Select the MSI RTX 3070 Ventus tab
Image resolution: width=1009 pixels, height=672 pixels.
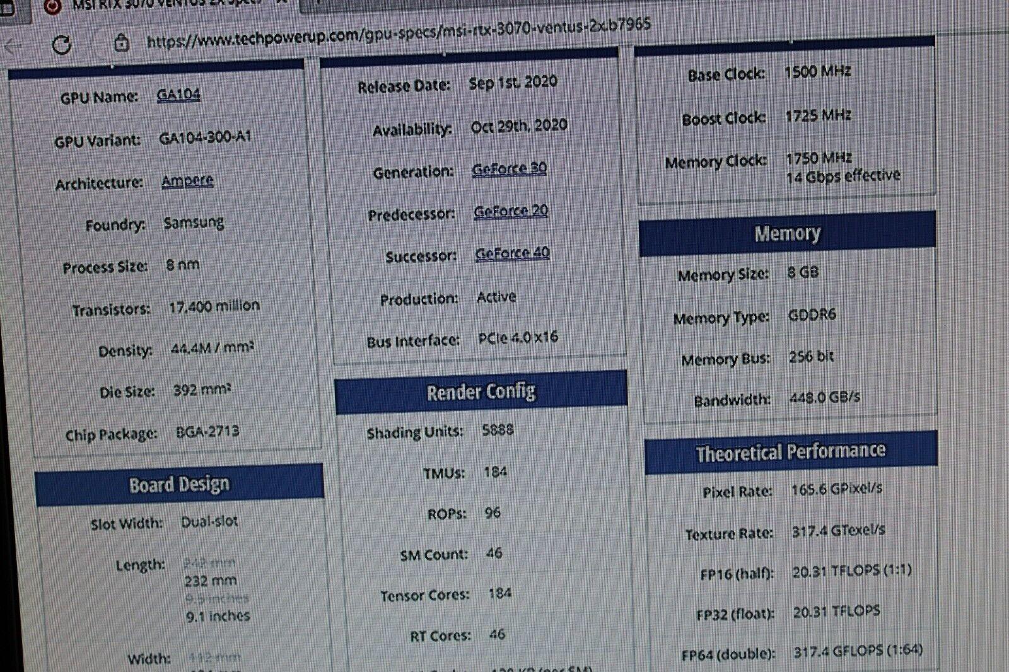pos(164,5)
